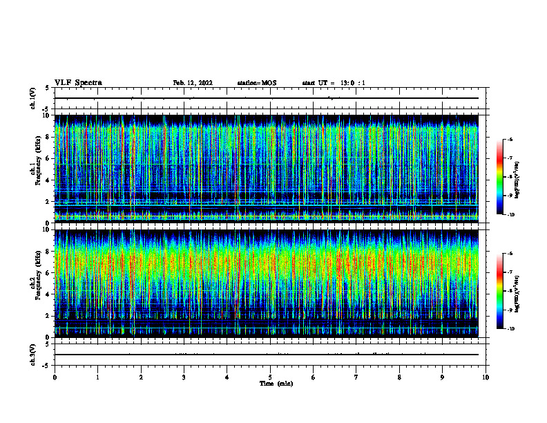
Task: Click tick label "2" on Time axis
Action: [141, 377]
